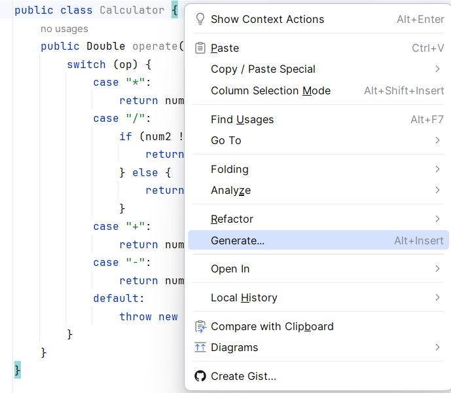451x393 pixels.
Task: Click the 'if (num2' condition line
Action: pos(151,136)
